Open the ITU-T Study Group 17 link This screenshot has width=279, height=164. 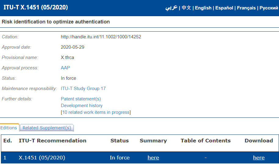click(x=83, y=89)
